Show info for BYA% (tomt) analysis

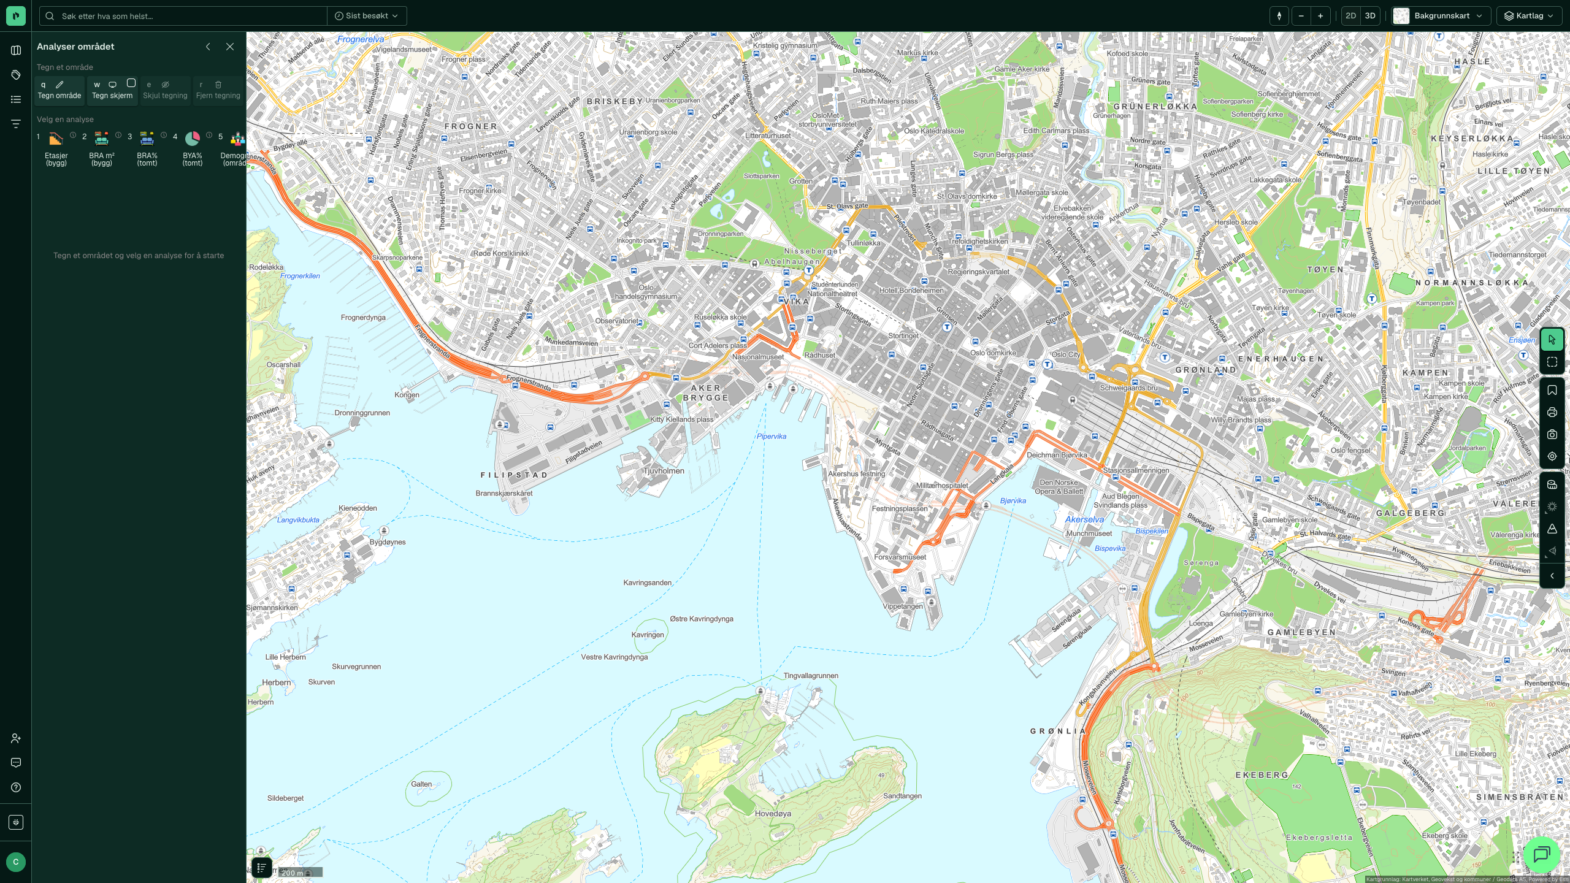(x=209, y=135)
